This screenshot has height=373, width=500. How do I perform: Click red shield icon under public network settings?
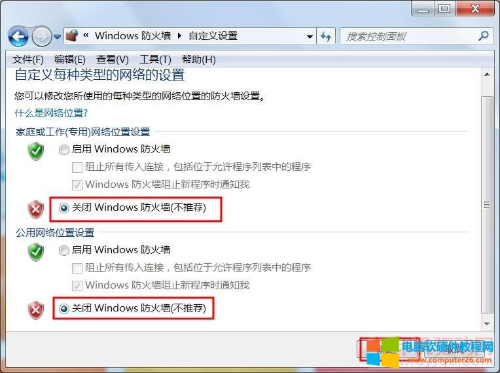pos(36,310)
